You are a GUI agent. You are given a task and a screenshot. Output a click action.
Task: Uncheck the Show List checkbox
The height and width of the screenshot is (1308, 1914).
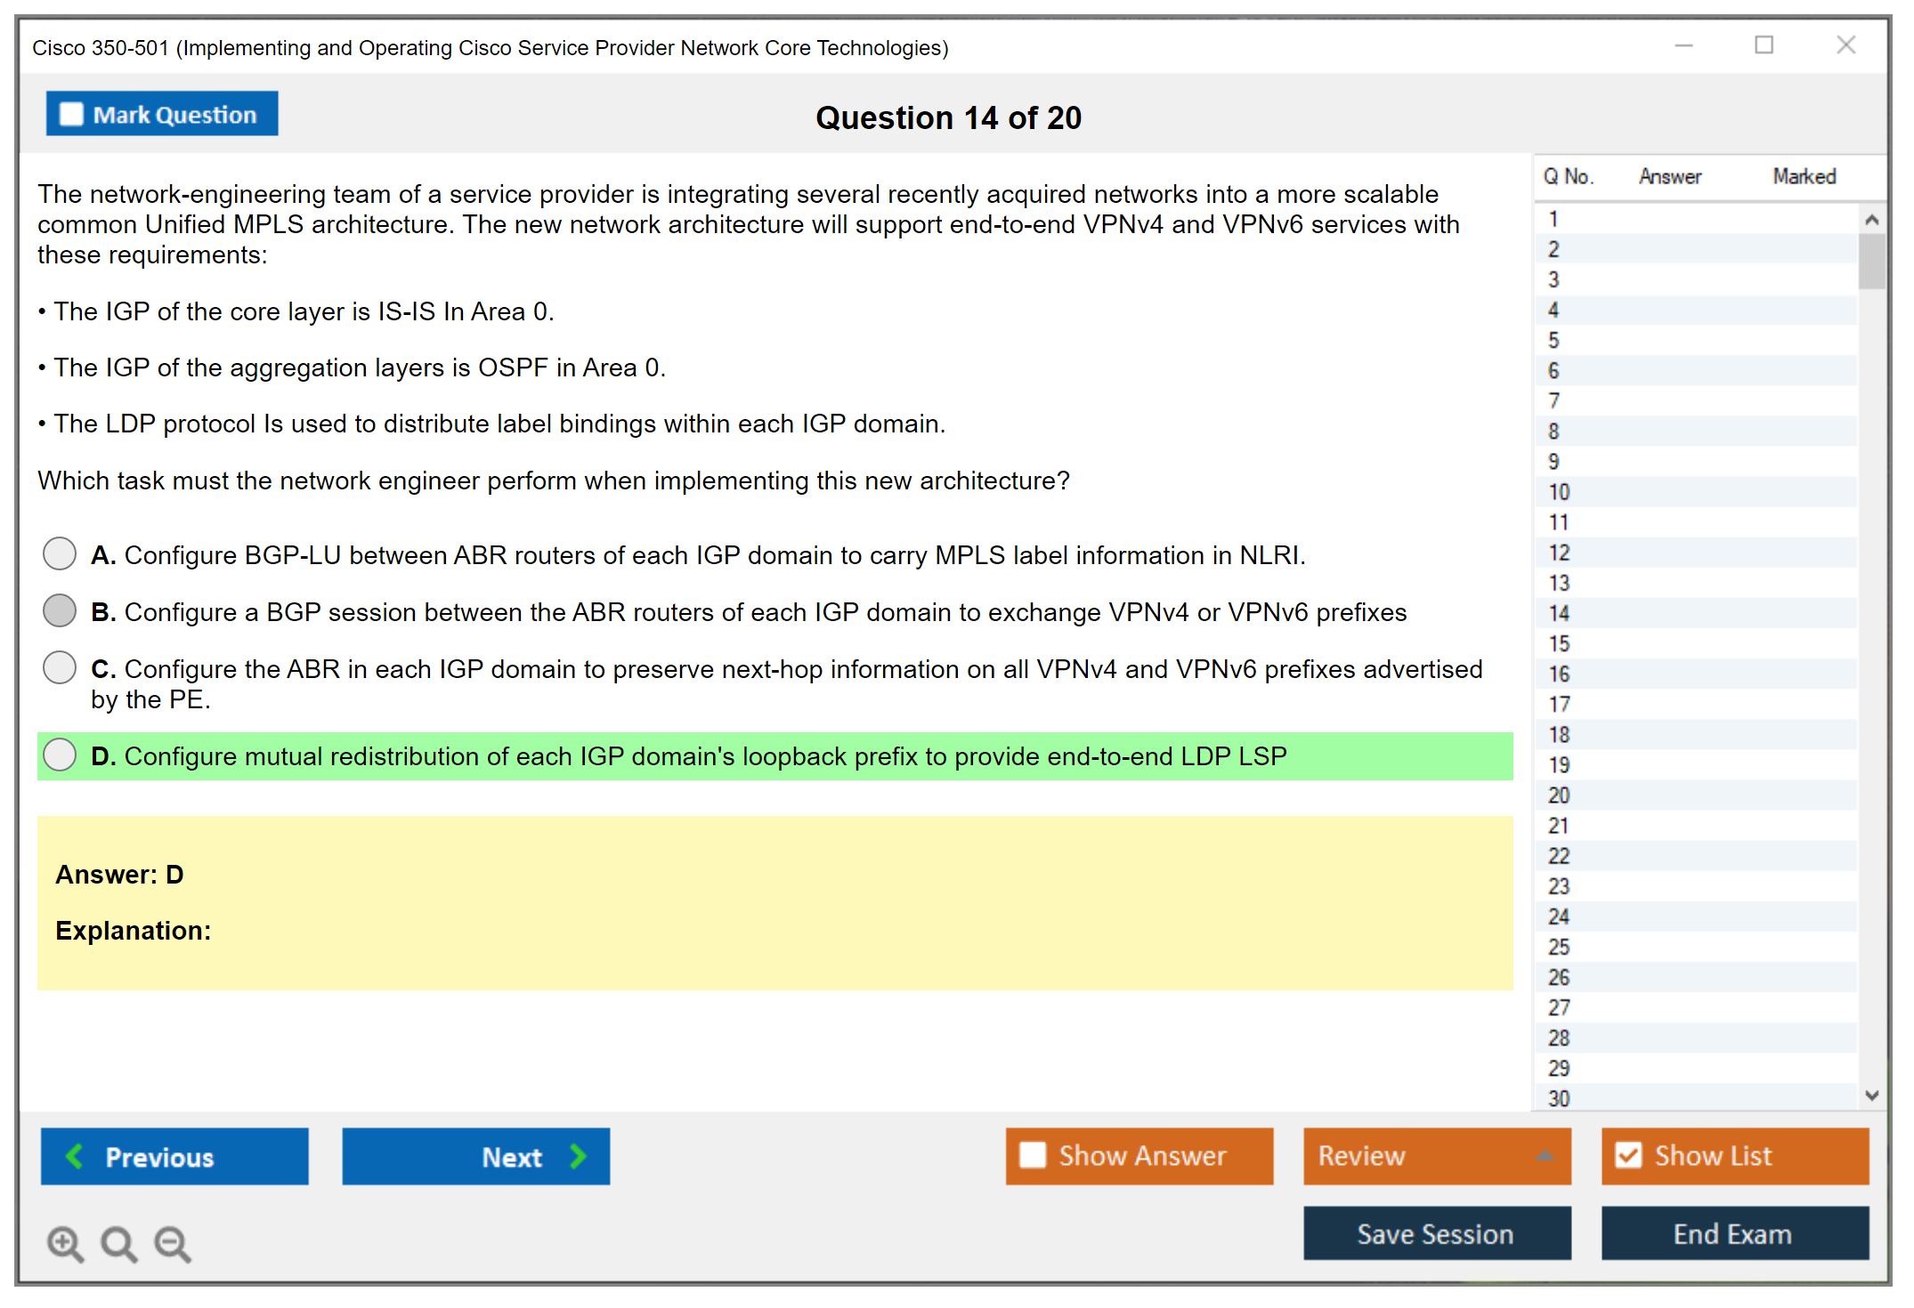coord(1628,1155)
